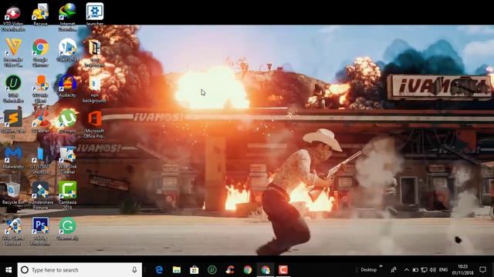Check battery status in system tray
This screenshot has width=494, height=277.
(x=415, y=270)
